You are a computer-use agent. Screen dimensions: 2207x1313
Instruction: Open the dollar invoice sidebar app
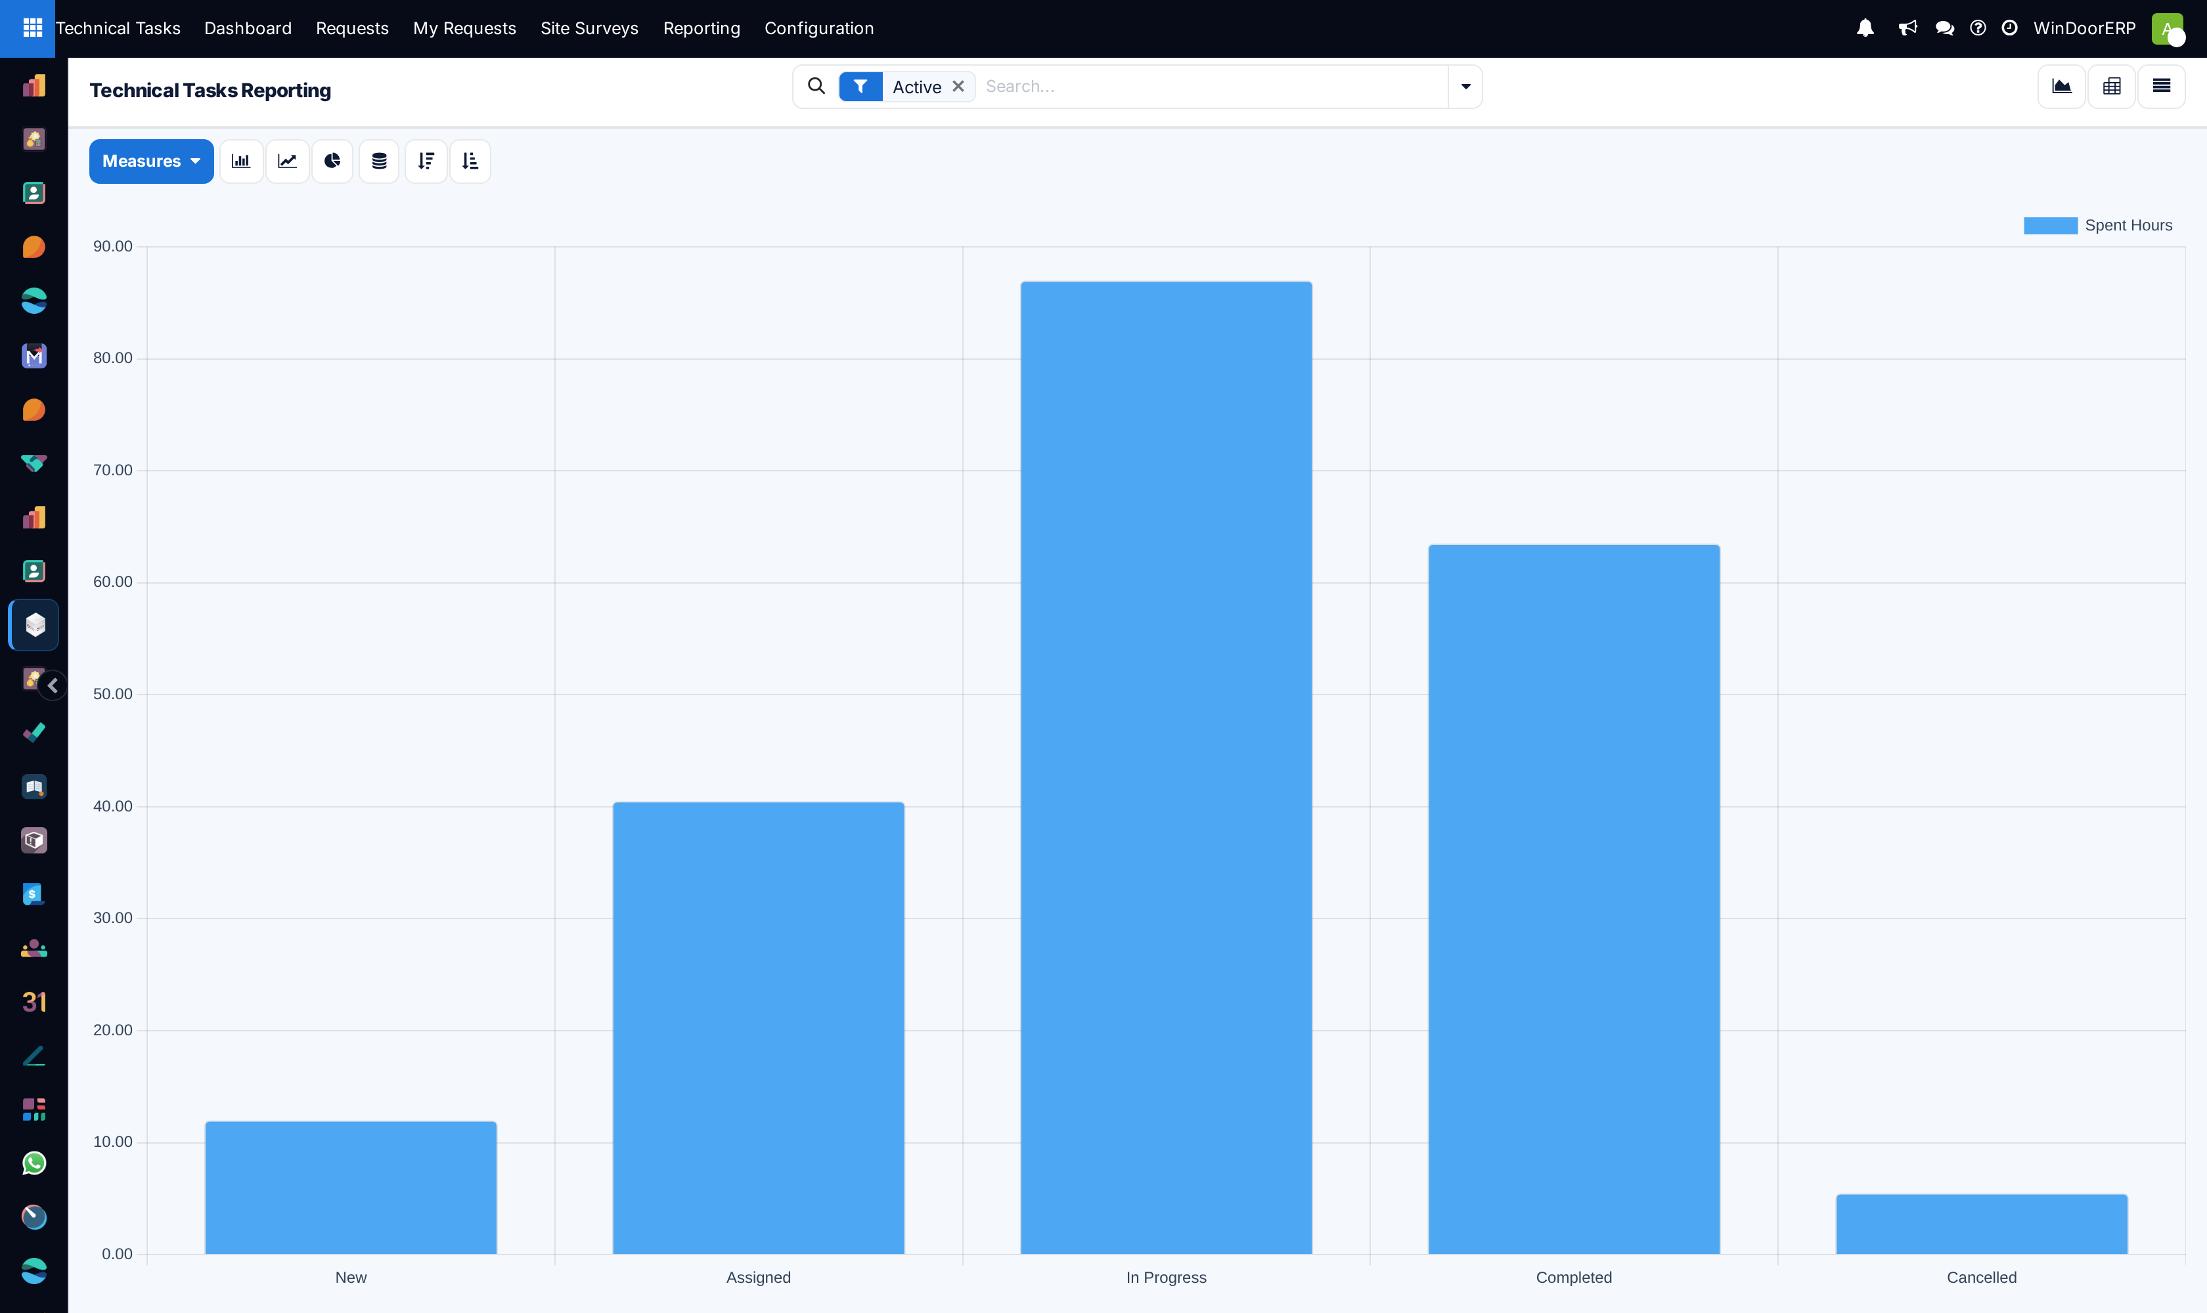point(33,895)
